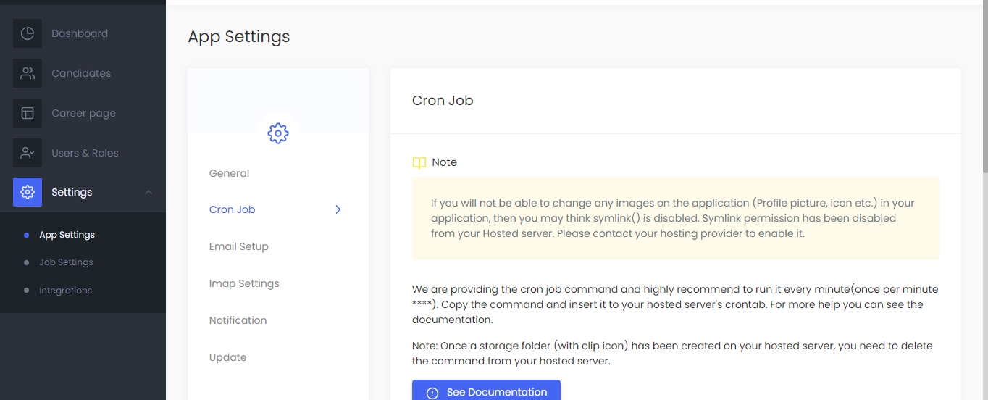Select App Settings in the sidebar submenu

coord(67,235)
